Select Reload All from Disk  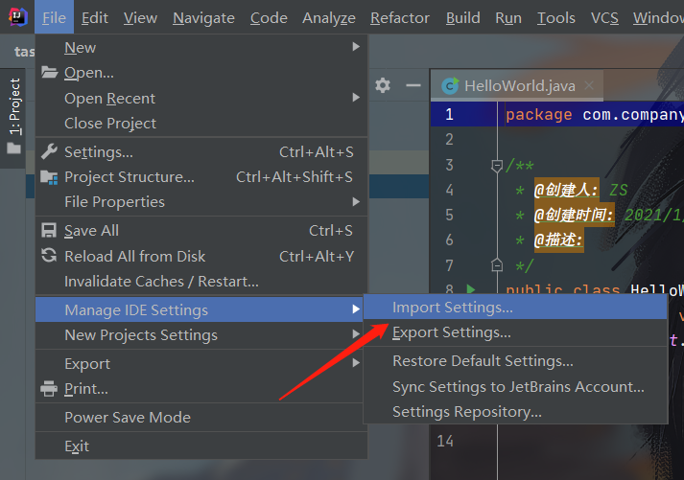(201, 256)
